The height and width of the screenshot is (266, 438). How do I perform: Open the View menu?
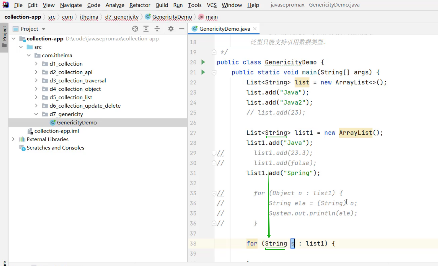point(49,5)
